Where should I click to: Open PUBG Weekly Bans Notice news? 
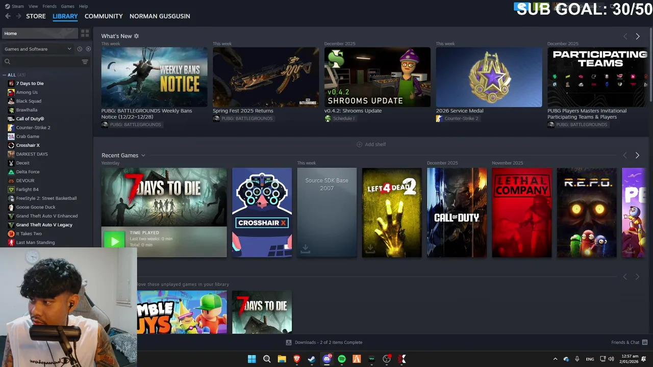pos(154,77)
